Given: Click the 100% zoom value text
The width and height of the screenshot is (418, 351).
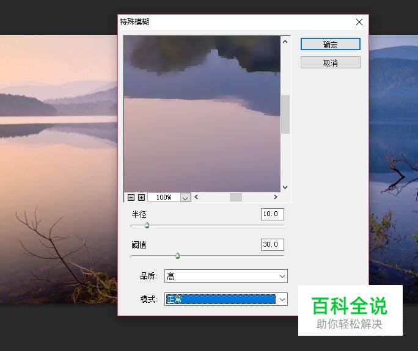Looking at the screenshot, I should coord(164,197).
